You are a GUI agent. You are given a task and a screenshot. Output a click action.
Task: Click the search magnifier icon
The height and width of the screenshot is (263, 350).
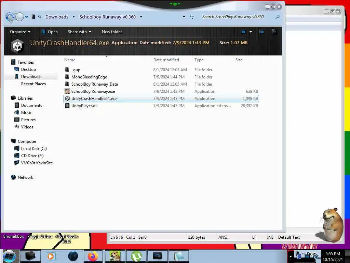pos(278,17)
